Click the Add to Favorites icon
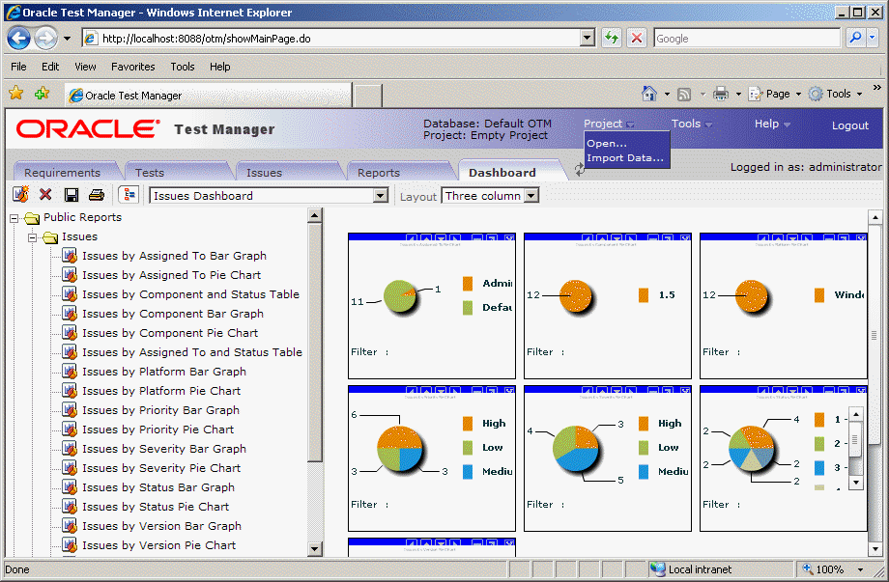This screenshot has height=582, width=889. 42,93
